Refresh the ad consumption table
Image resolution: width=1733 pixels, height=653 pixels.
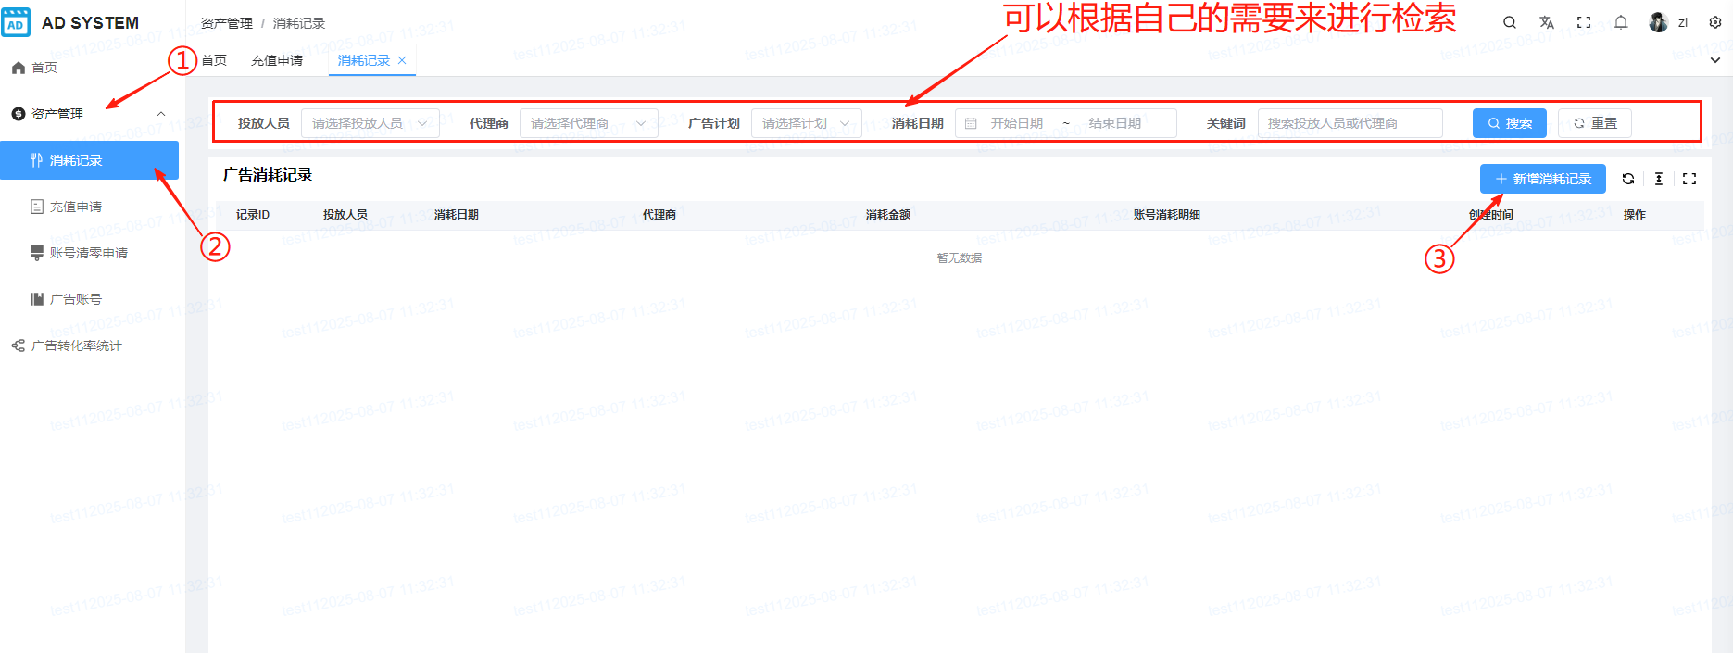1628,179
